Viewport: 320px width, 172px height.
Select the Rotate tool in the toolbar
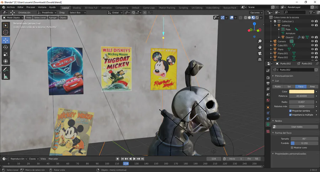[6, 47]
